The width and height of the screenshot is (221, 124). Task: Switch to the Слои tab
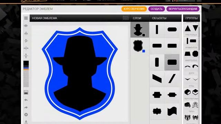coord(137,18)
